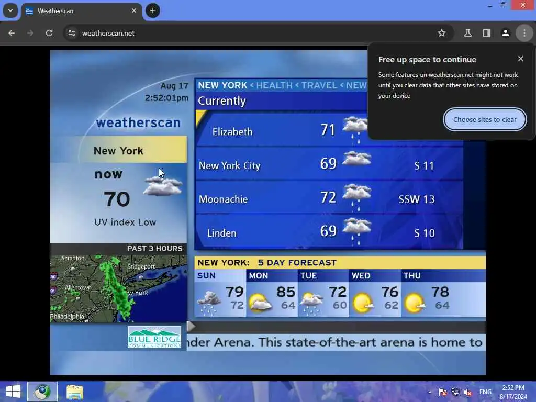Select HEALTH in the header ticker
The height and width of the screenshot is (402, 536).
(x=274, y=85)
